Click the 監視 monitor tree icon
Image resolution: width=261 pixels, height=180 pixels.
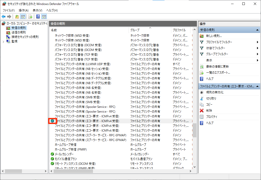[x=8, y=41]
